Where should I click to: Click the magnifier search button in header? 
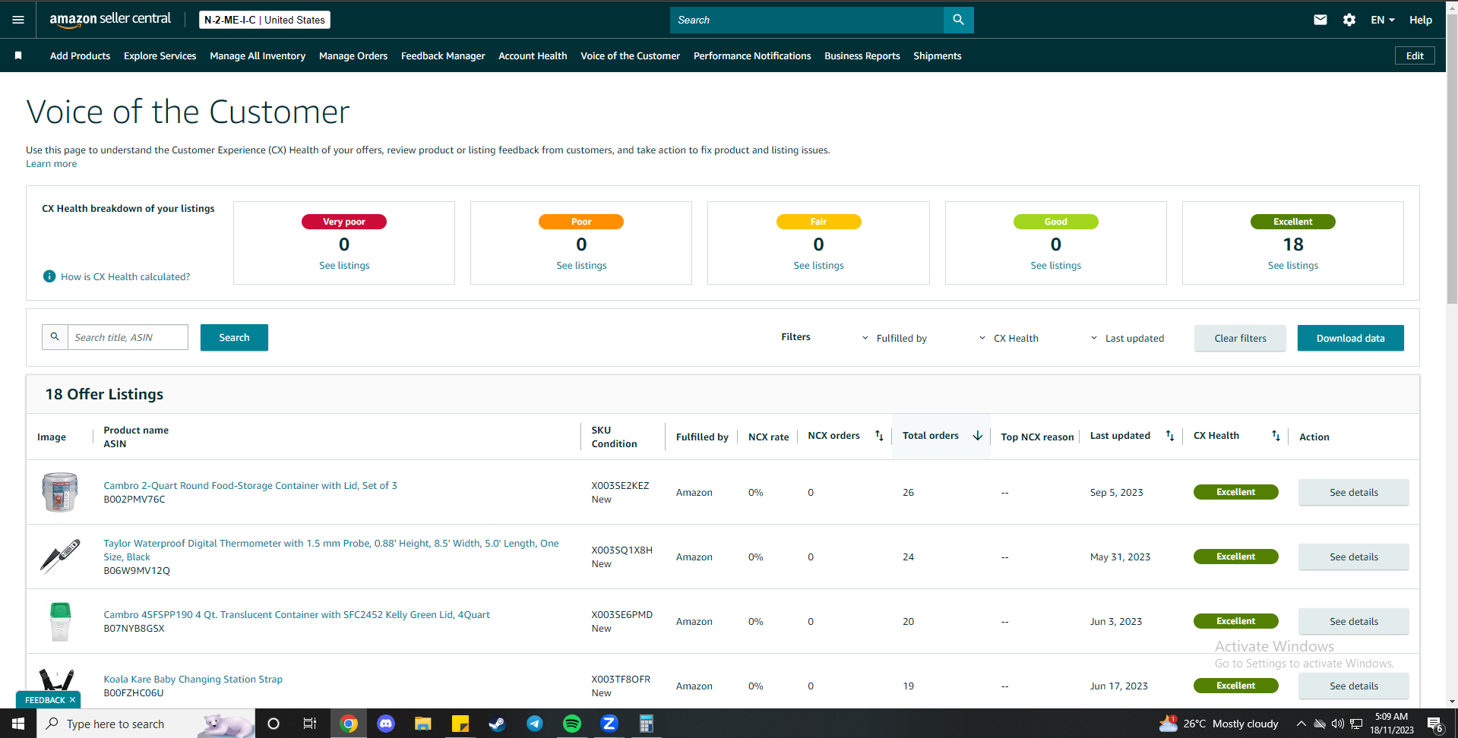[958, 20]
